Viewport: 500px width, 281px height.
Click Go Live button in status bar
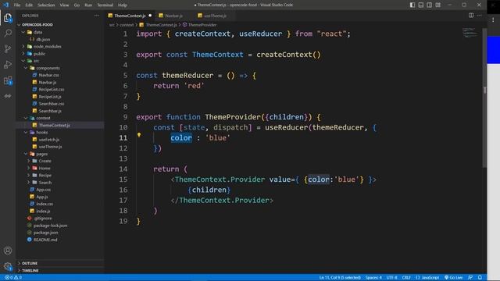453,278
